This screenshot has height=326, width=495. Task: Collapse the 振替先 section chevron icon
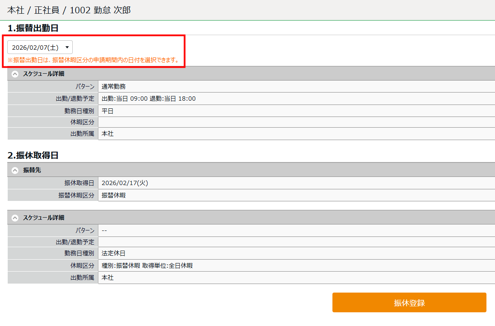[15, 170]
